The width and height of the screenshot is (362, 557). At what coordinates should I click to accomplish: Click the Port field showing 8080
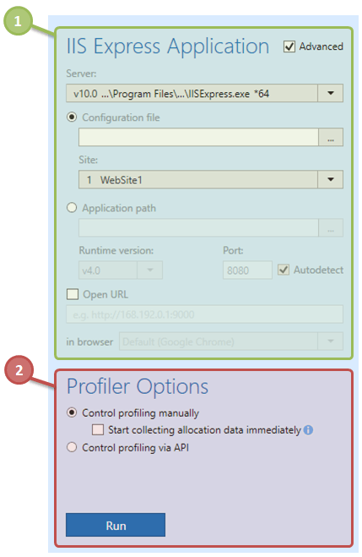(247, 270)
